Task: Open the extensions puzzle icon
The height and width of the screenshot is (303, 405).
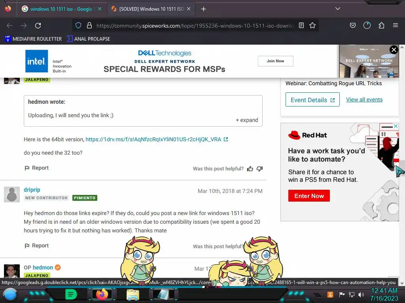Action: 381,25
